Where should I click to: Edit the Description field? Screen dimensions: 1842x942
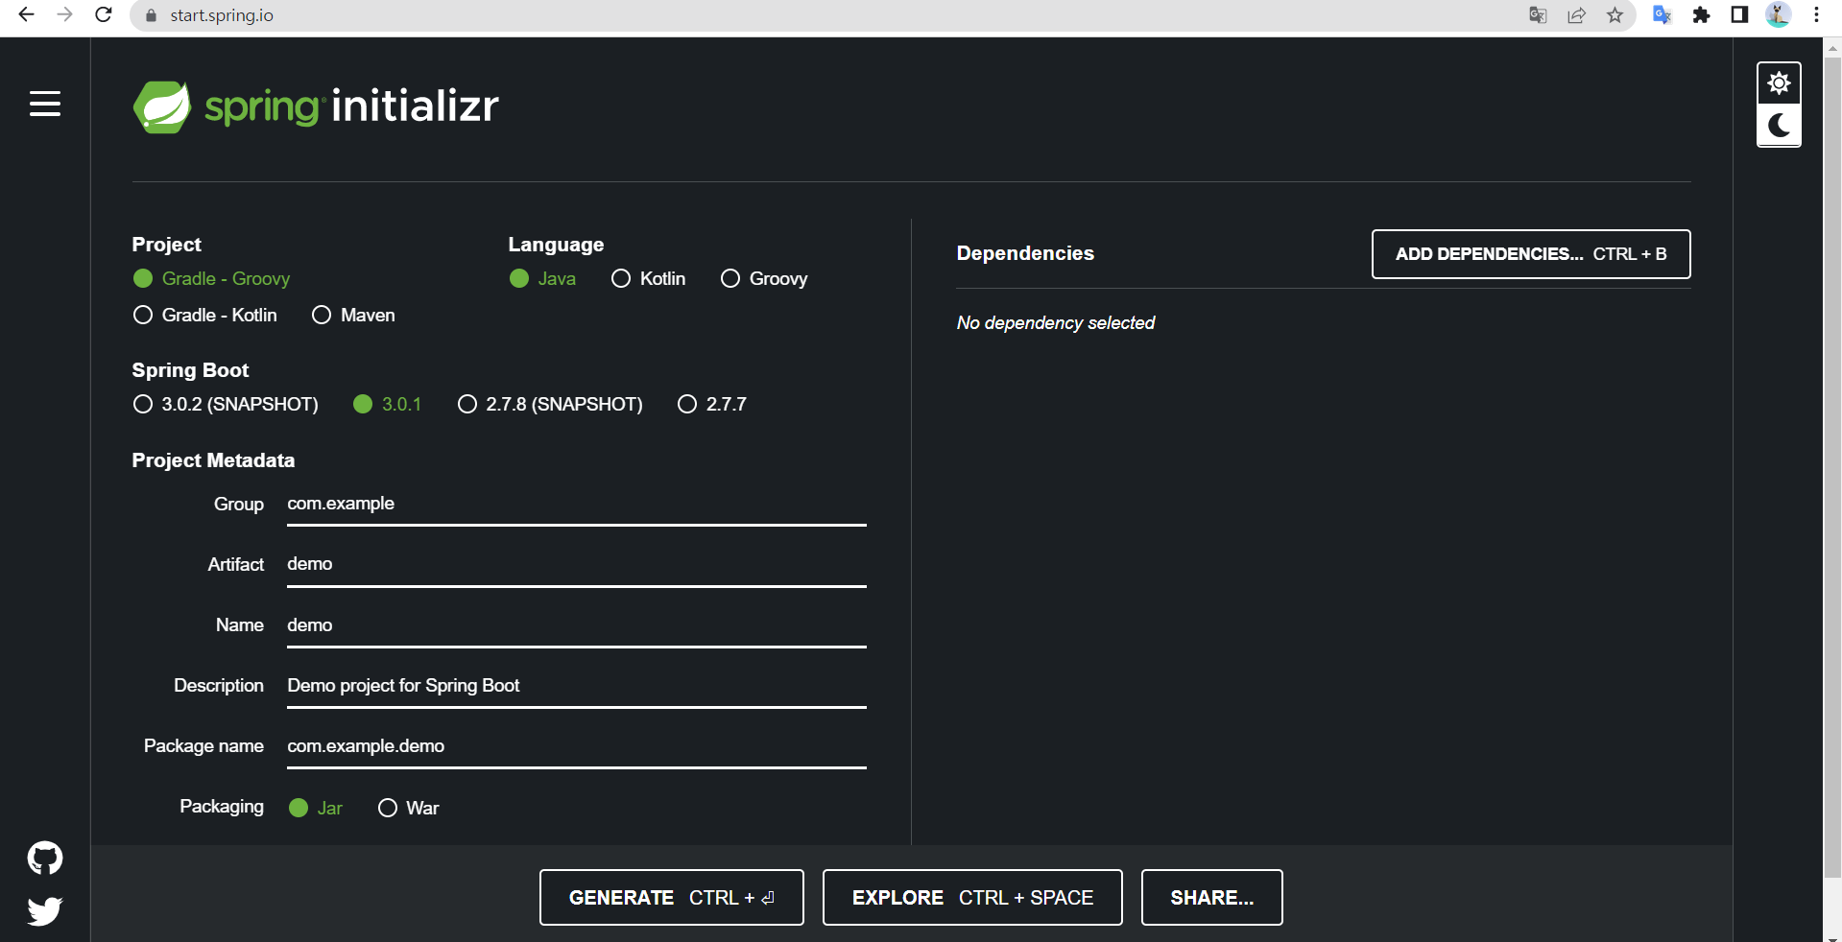(577, 685)
